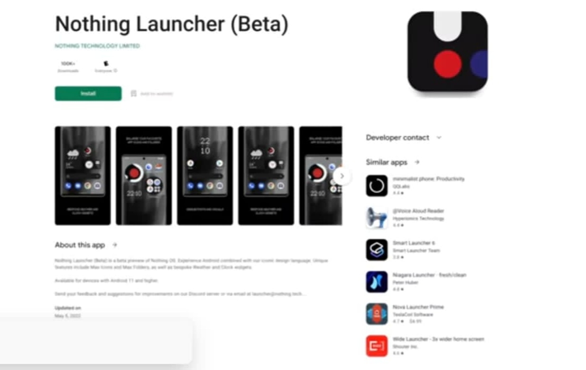View third screenshot showing 22 10 clock
This screenshot has width=586, height=370.
[x=205, y=175]
